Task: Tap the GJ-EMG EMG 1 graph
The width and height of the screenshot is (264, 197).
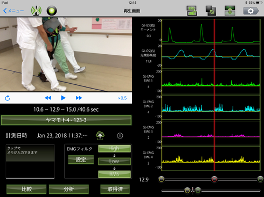Action: tap(211, 82)
